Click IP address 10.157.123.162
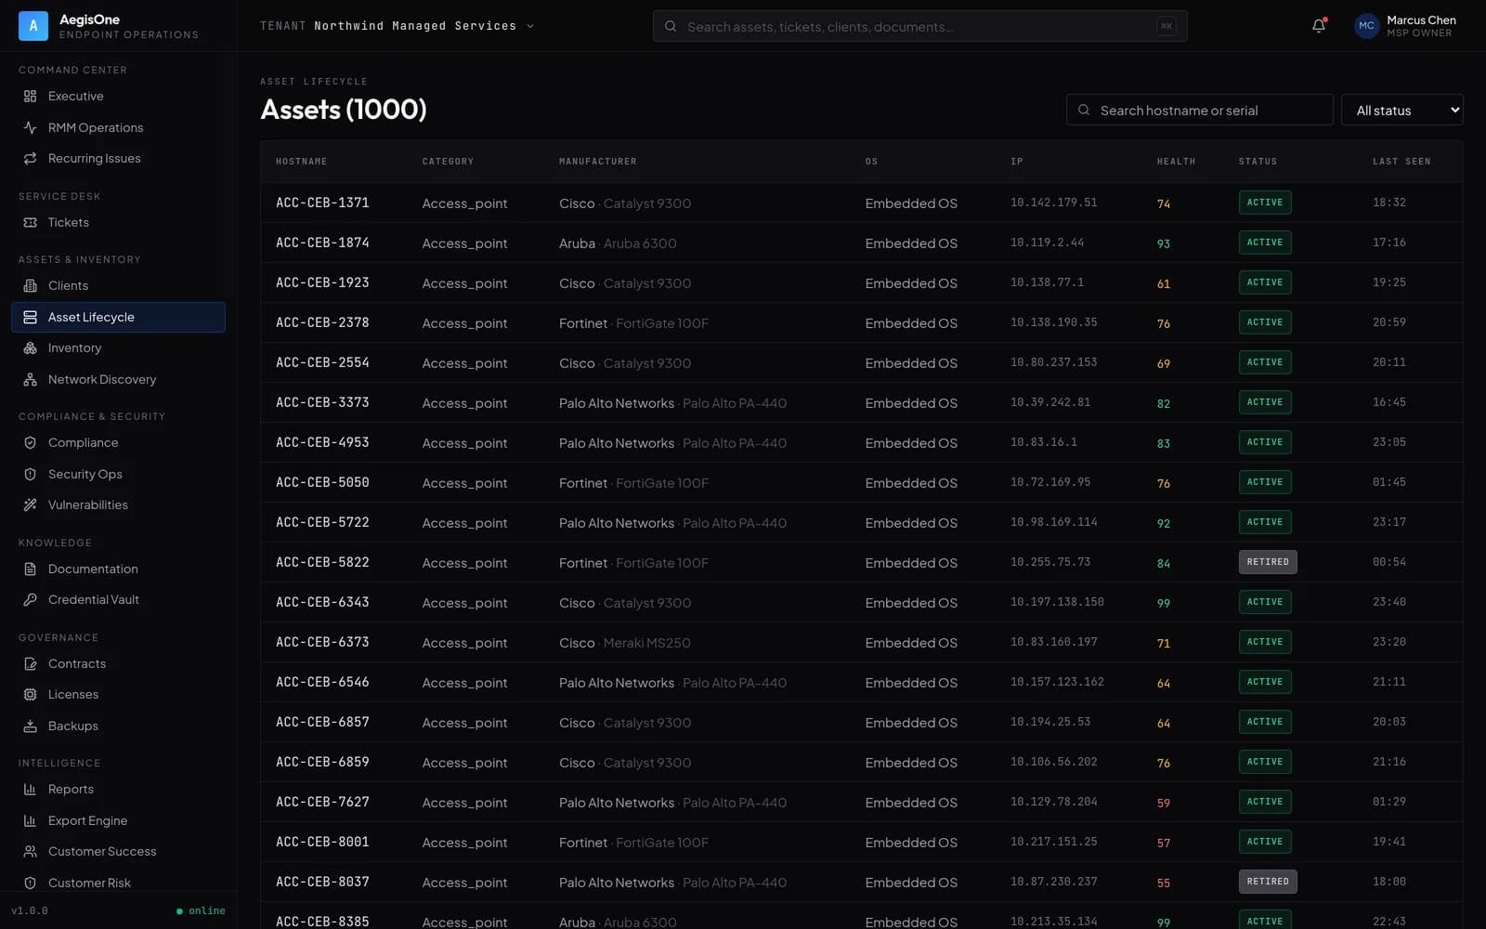1486x929 pixels. coord(1057,682)
